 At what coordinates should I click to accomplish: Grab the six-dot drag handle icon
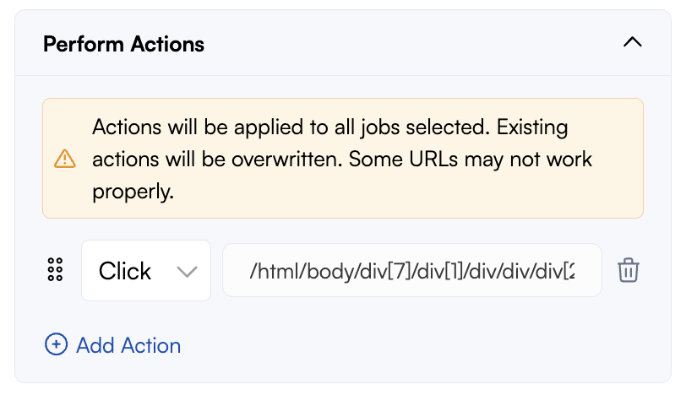tap(55, 269)
